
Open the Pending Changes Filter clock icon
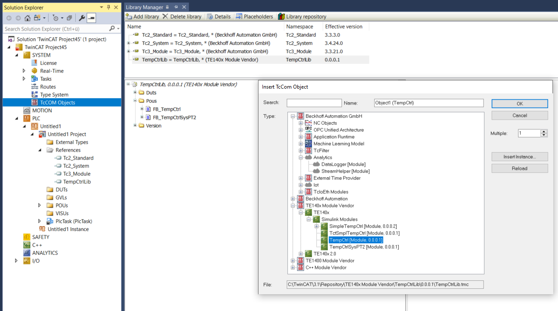55,18
